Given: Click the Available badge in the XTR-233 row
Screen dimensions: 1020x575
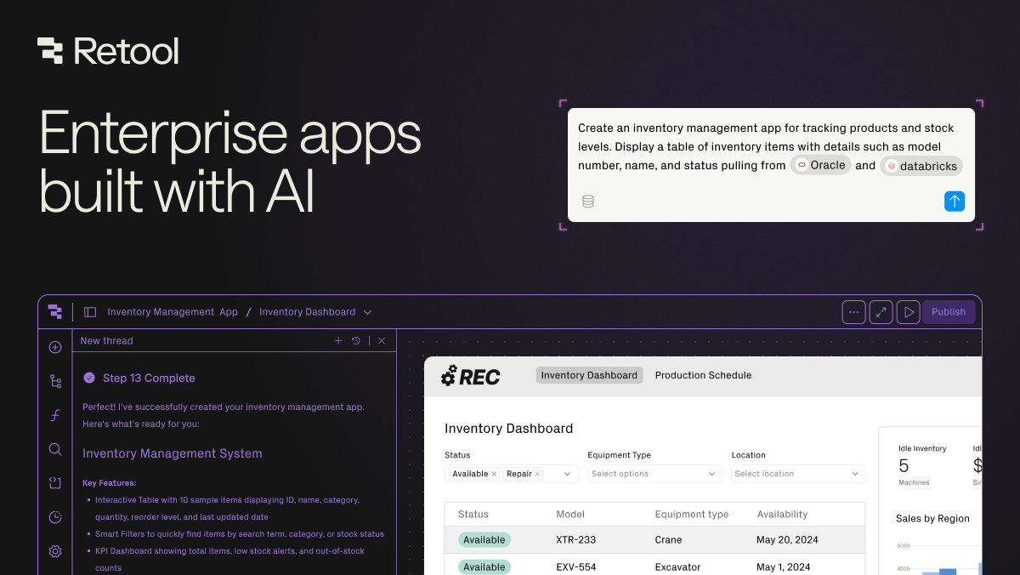Looking at the screenshot, I should [x=484, y=539].
